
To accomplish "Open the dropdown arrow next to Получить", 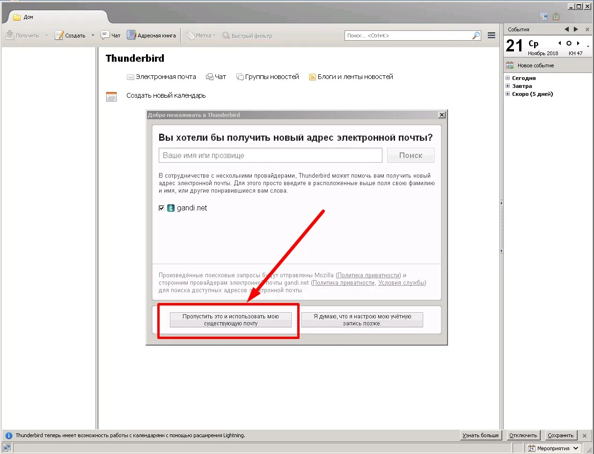I will [46, 36].
